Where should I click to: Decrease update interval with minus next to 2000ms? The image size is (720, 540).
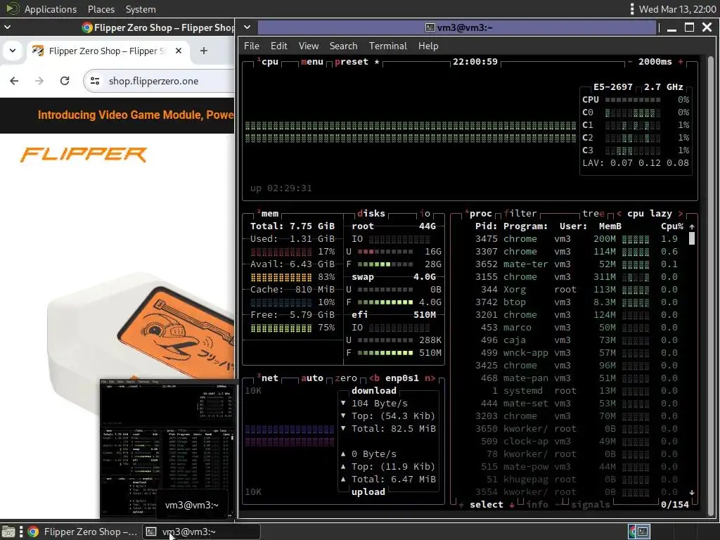630,62
